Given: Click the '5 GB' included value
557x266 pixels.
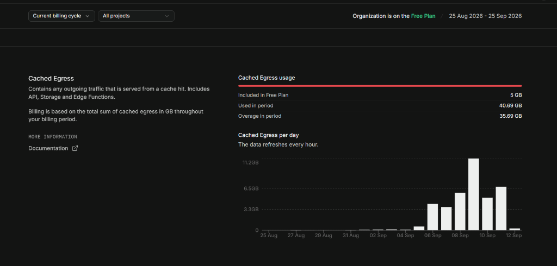Looking at the screenshot, I should coord(516,95).
